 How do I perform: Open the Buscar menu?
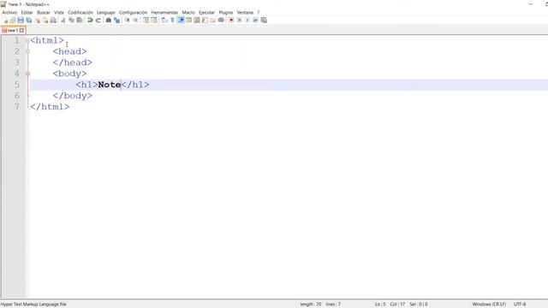click(44, 13)
